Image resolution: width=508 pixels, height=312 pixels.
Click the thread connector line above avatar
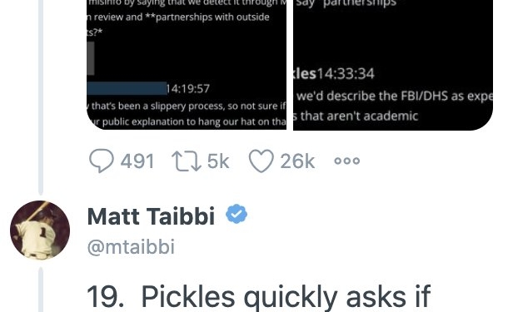(41, 97)
